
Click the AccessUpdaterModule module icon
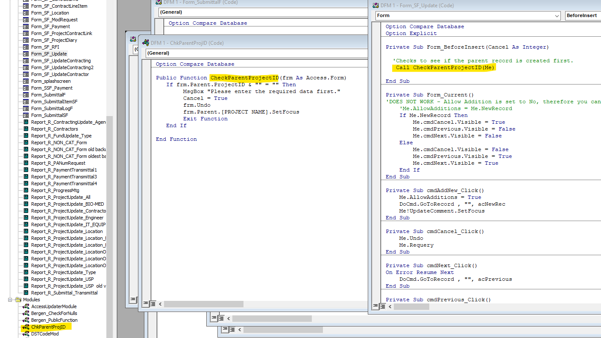26,306
